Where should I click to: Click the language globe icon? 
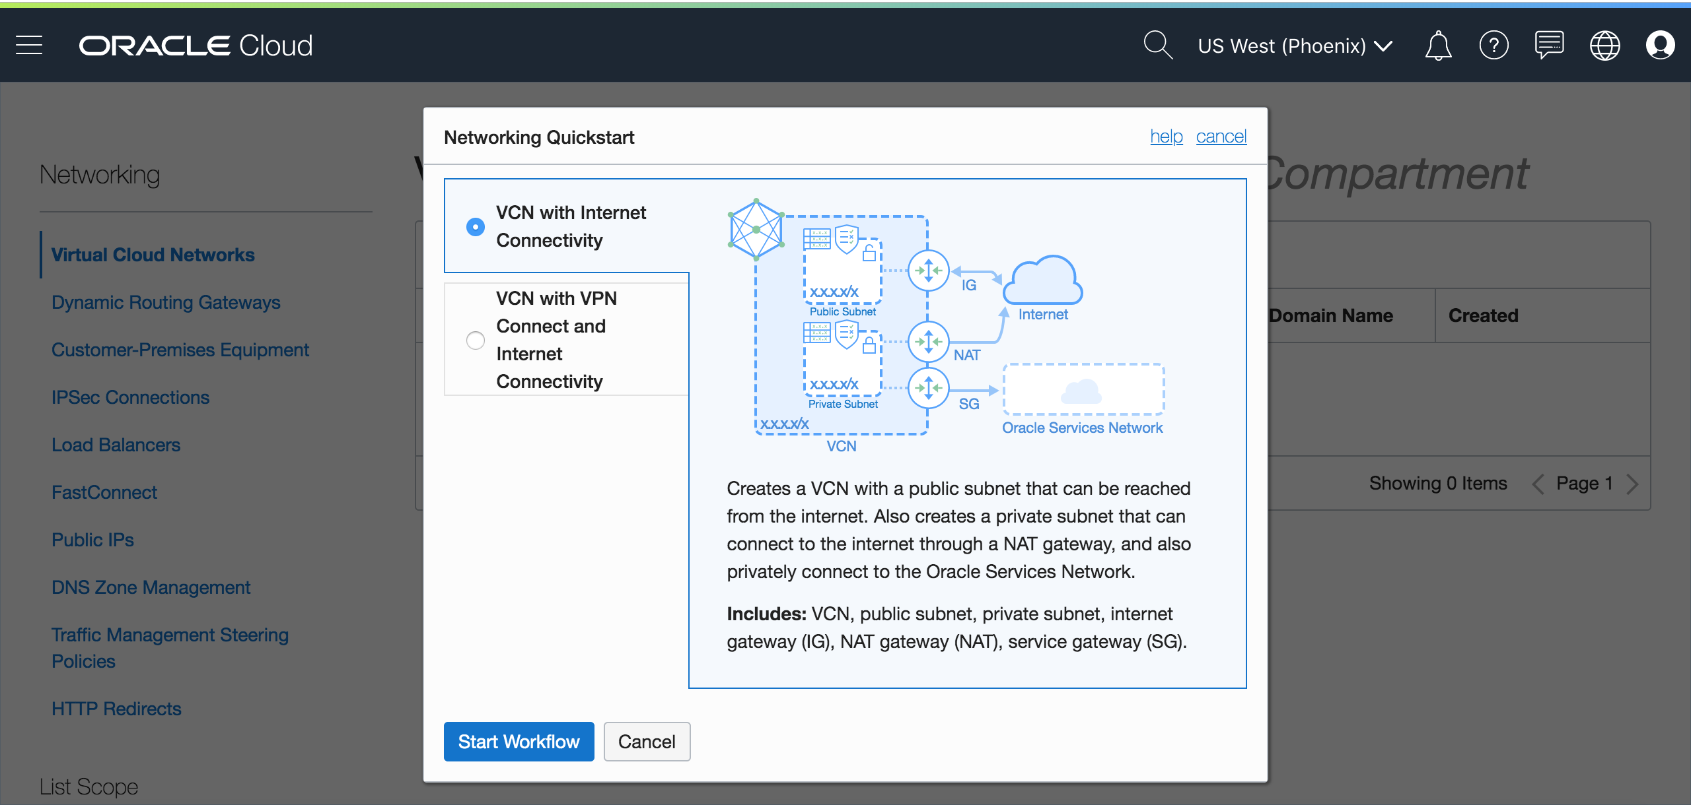(x=1604, y=46)
